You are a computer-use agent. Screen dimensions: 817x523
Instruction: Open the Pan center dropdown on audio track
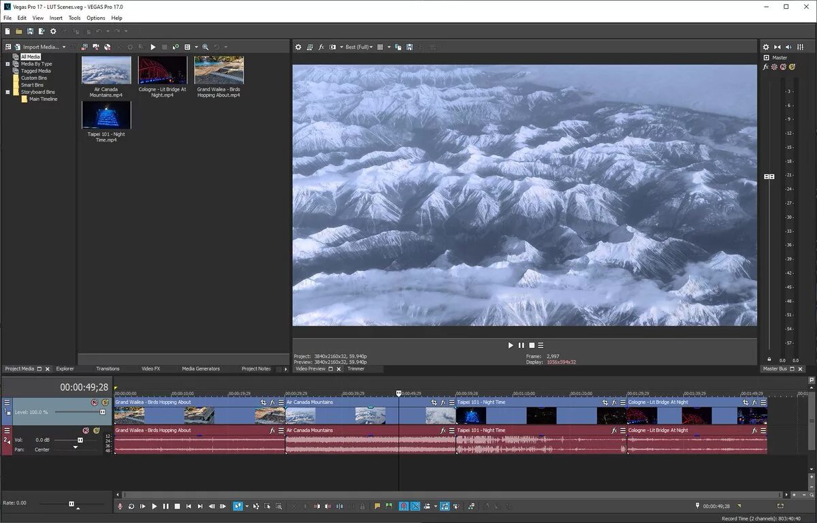point(75,447)
